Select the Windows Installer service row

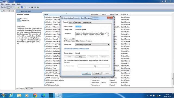52,46
